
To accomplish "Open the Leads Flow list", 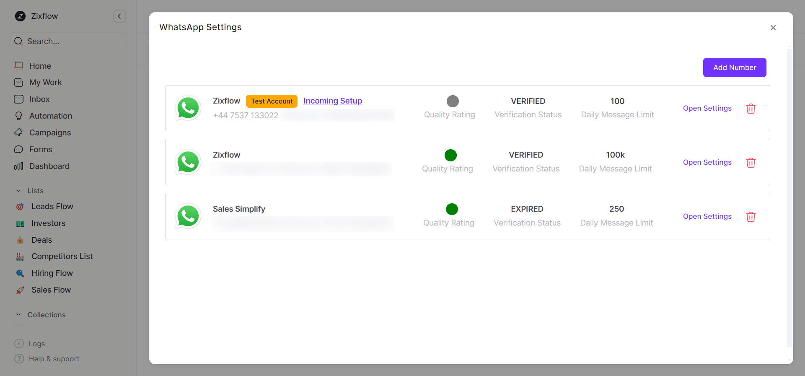I will [x=52, y=207].
